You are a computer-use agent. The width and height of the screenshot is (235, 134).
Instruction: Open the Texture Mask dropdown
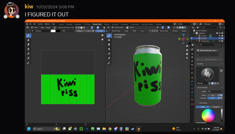117,31
